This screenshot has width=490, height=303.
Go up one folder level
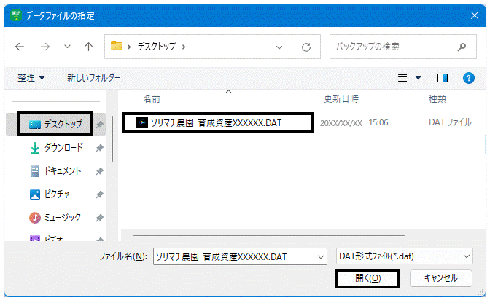tap(88, 47)
